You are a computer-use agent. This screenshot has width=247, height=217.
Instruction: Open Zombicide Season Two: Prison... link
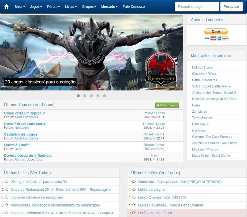pos(216,143)
